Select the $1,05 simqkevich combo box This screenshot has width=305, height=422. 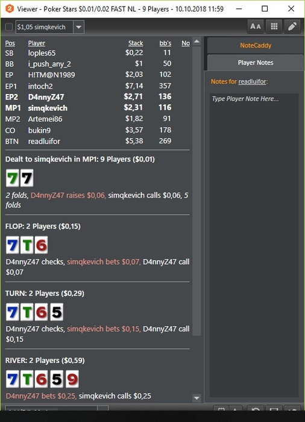click(50, 27)
